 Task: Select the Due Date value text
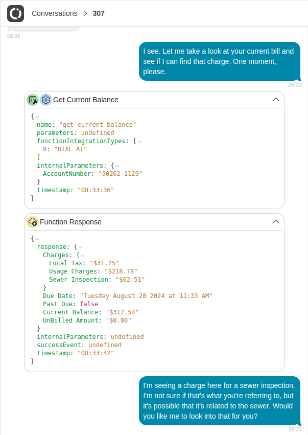tap(146, 296)
